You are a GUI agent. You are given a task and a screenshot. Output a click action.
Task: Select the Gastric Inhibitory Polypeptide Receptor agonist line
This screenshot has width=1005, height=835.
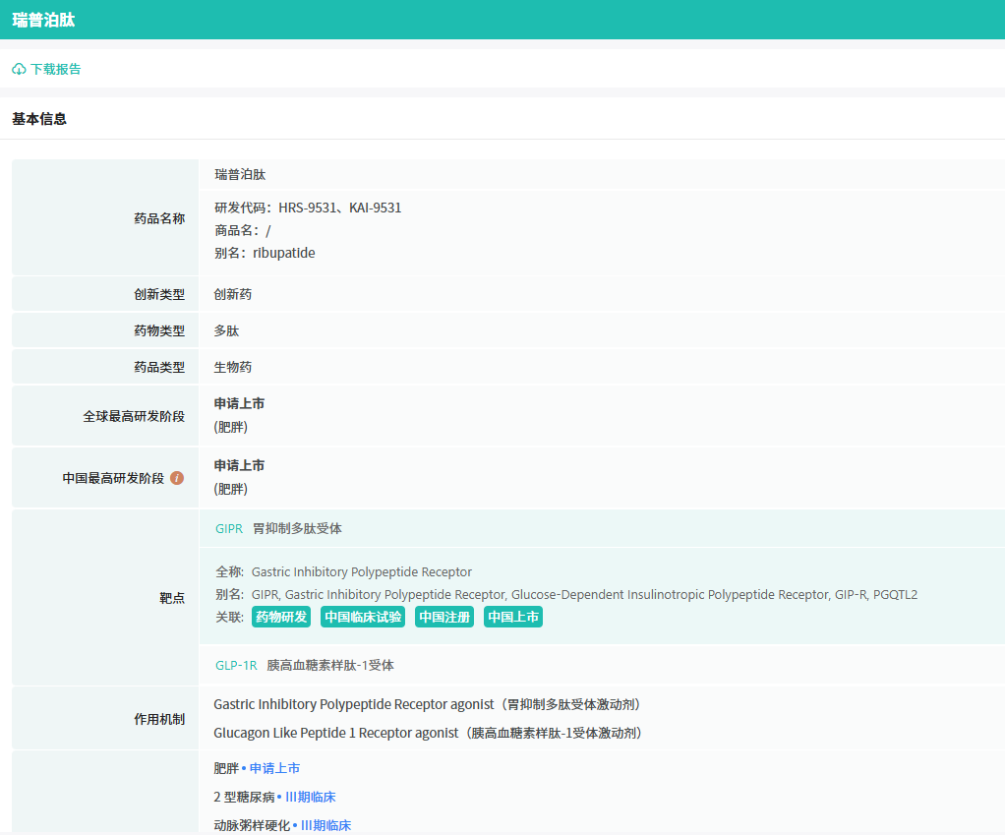click(x=427, y=705)
